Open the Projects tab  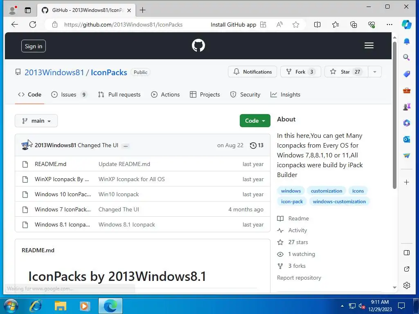(x=205, y=94)
